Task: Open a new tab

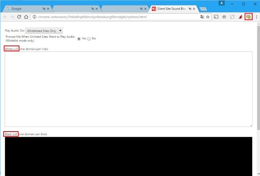Action: 203,9
